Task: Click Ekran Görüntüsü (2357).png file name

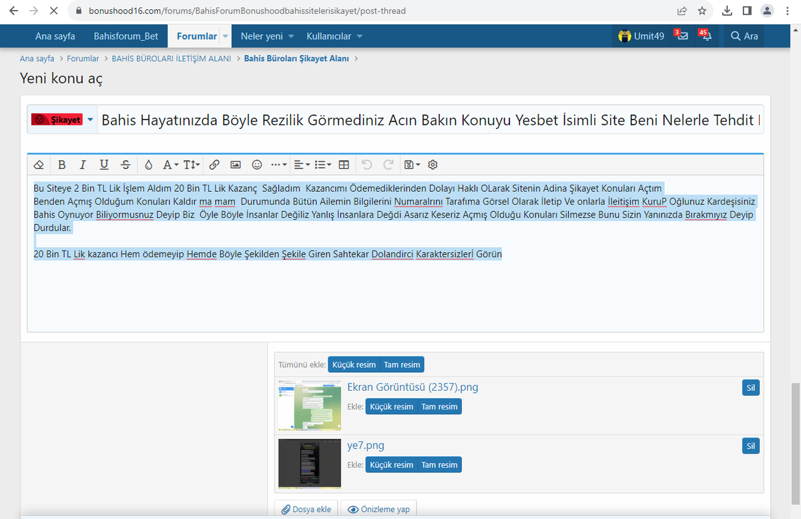Action: [413, 387]
